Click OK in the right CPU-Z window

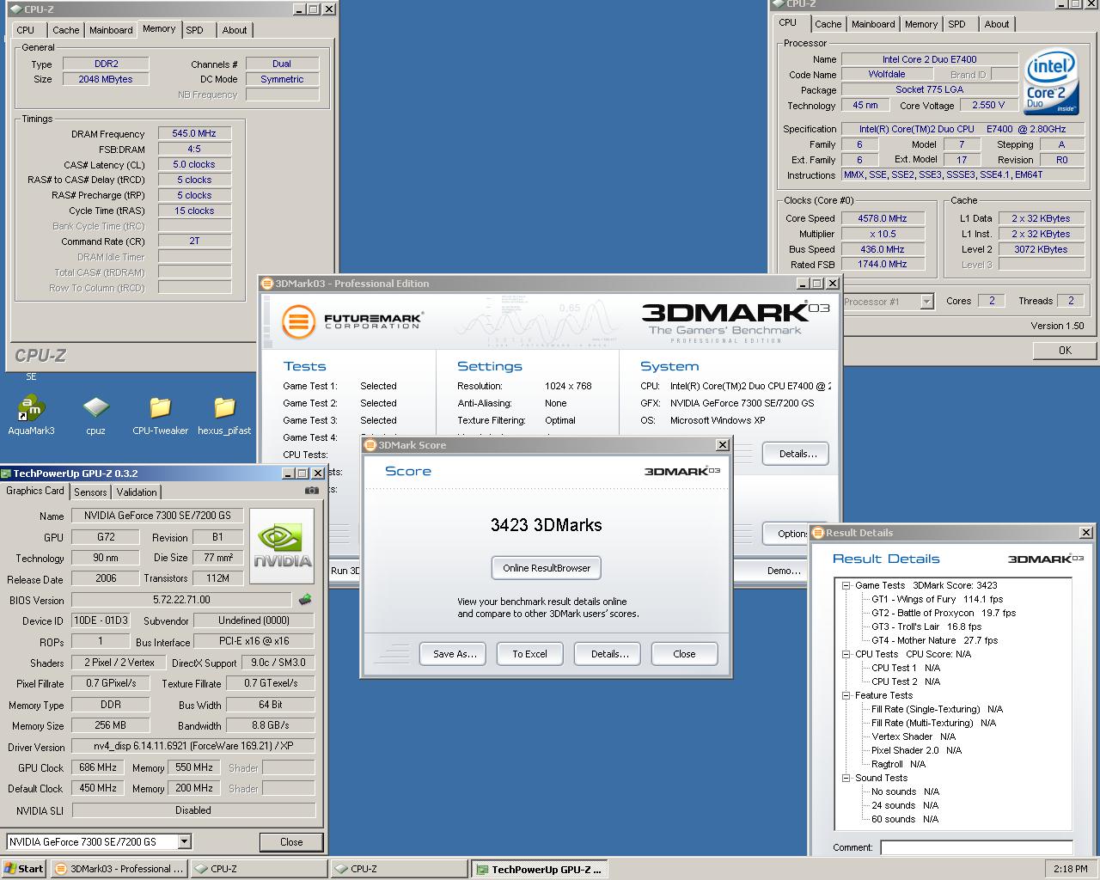(x=1065, y=350)
